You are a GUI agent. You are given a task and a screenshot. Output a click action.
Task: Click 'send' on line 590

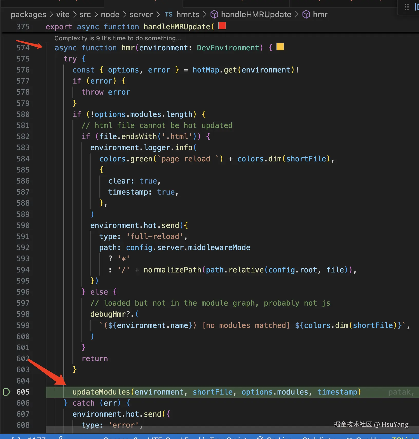tap(170, 225)
